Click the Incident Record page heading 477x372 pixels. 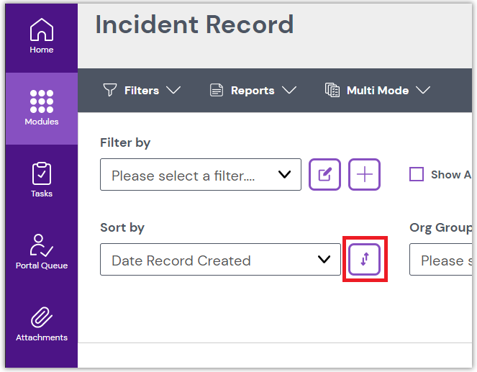194,24
